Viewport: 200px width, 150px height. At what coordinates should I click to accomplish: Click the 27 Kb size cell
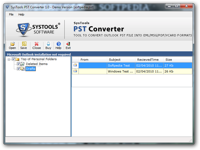coord(178,66)
